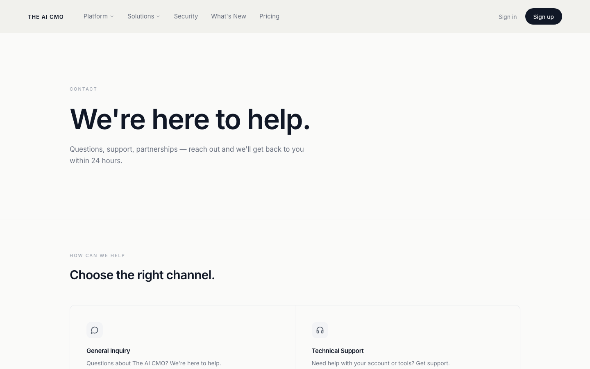Click the "Questions about The AI CMO?" text

[154, 363]
